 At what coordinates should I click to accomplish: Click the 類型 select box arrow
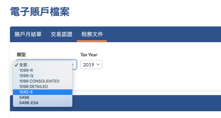point(73,65)
